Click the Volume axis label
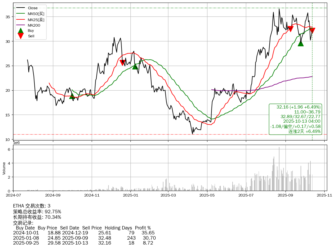335x248 pixels. click(4, 168)
